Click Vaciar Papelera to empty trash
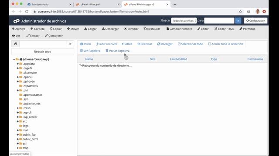 tap(118, 51)
